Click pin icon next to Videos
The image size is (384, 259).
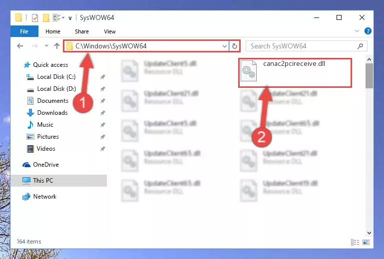coord(102,149)
